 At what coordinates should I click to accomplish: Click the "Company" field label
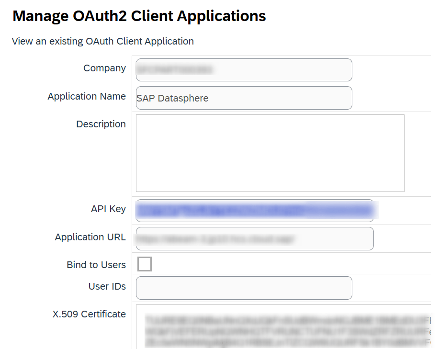[x=104, y=68]
